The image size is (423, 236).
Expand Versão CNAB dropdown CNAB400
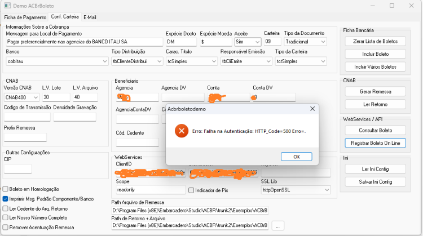(x=21, y=97)
